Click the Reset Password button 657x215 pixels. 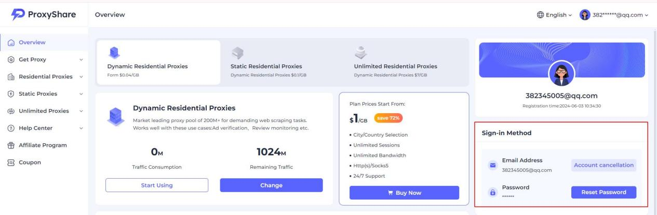[604, 192]
